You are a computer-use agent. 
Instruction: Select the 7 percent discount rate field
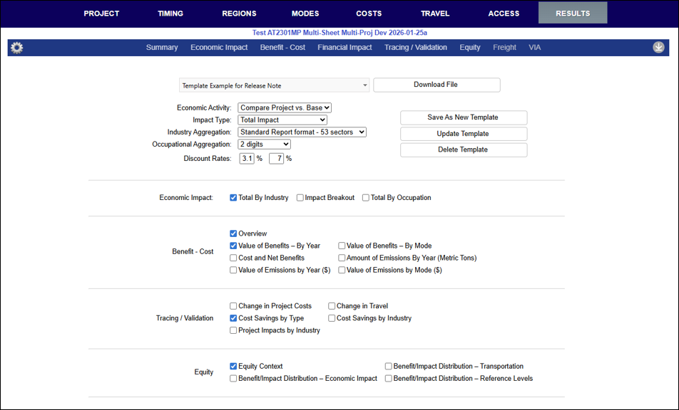(x=276, y=159)
